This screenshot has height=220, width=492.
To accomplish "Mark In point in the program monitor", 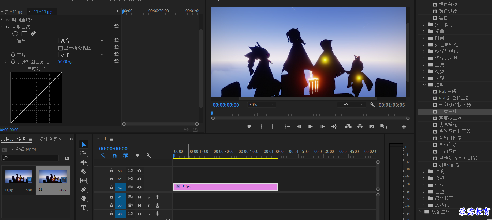I will click(x=262, y=127).
